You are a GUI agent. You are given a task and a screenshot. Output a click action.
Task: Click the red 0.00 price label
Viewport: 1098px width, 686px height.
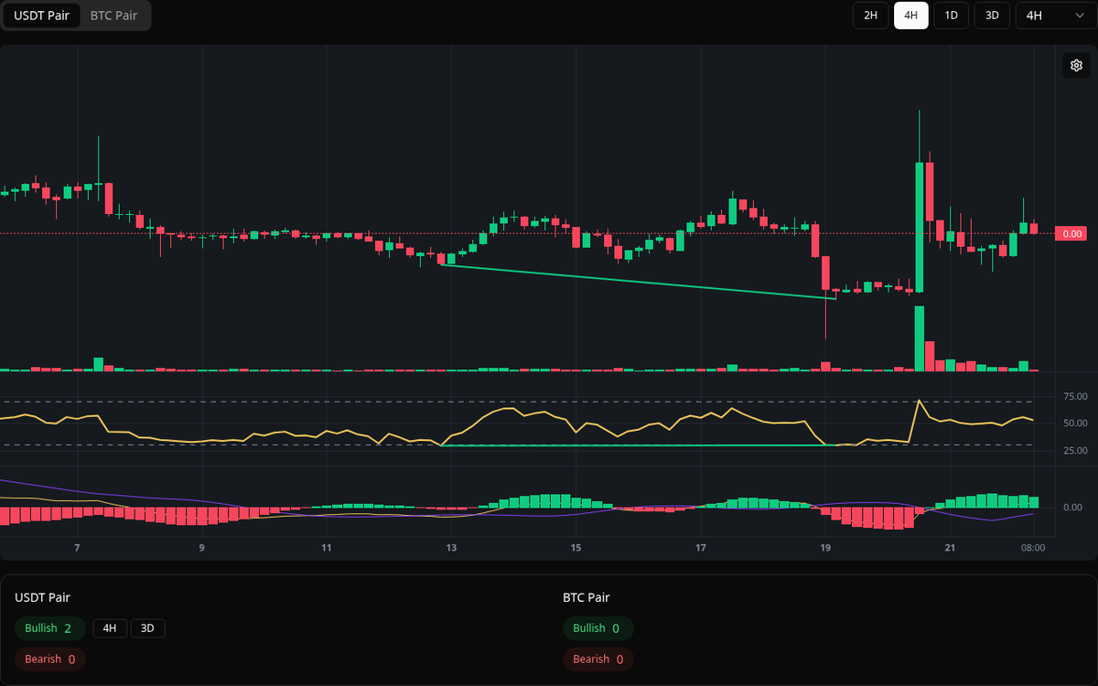1070,234
